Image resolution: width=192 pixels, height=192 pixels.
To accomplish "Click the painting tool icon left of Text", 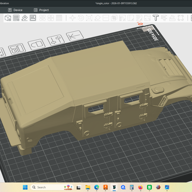I will point(147,18).
